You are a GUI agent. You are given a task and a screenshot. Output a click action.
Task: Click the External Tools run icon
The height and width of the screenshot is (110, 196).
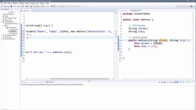pos(31,6)
